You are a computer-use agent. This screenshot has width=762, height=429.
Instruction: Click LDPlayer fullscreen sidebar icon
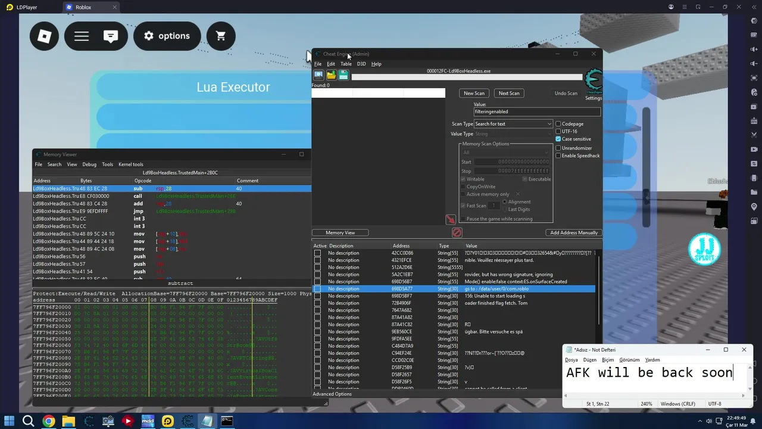coord(754,77)
